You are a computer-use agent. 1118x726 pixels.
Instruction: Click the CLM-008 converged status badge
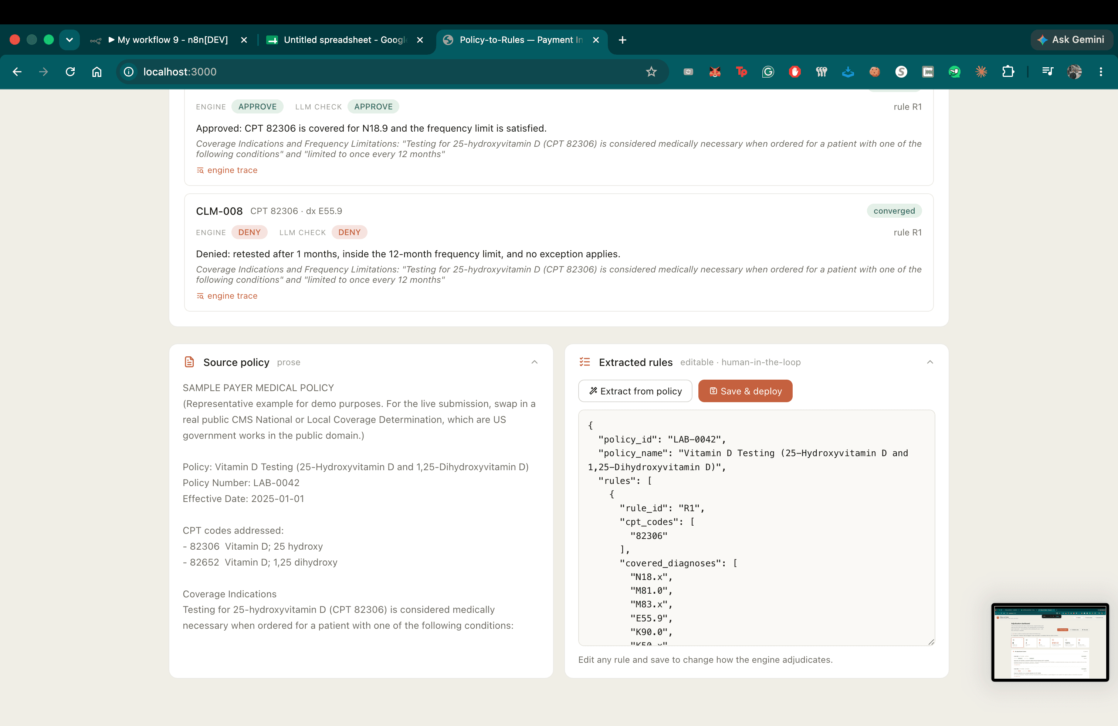click(894, 211)
